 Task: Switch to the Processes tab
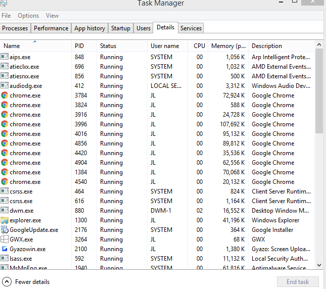(15, 28)
